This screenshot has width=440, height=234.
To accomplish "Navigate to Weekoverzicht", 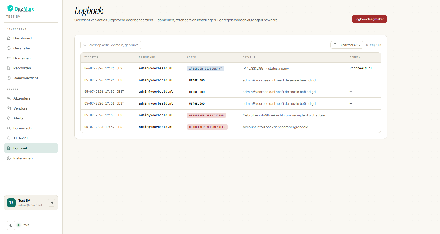I will [x=31, y=78].
